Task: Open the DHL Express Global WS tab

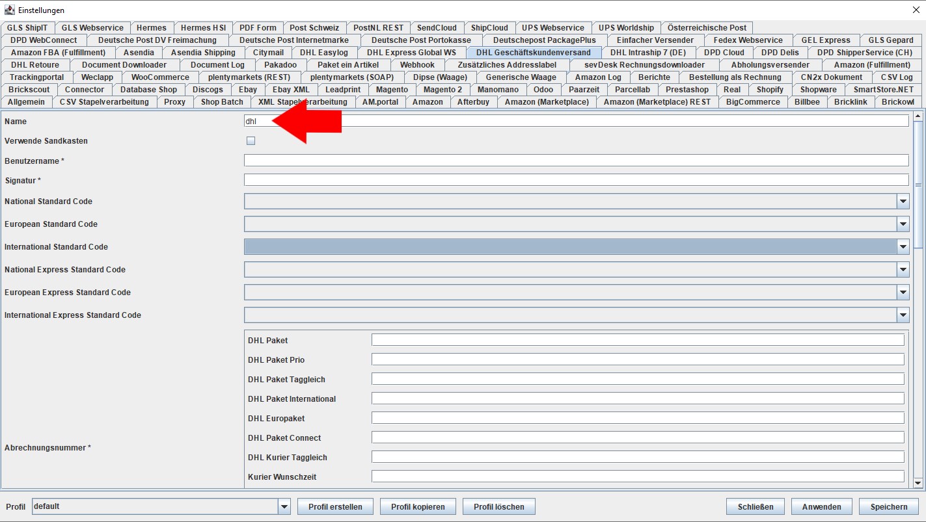Action: [411, 53]
